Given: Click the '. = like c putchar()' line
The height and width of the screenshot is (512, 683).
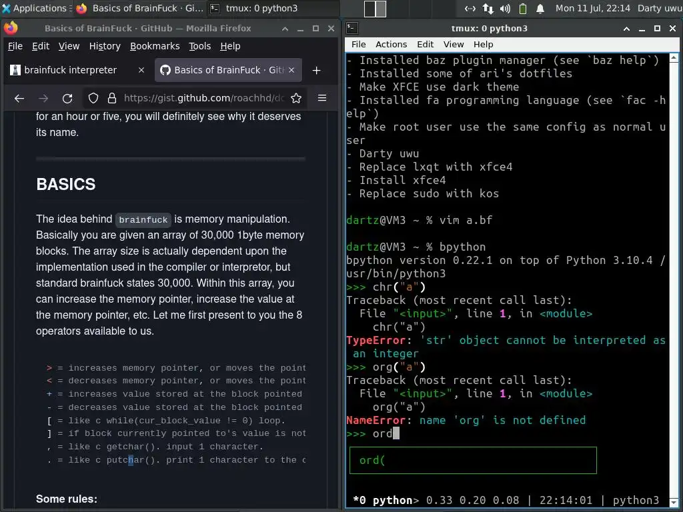Looking at the screenshot, I should (x=176, y=460).
